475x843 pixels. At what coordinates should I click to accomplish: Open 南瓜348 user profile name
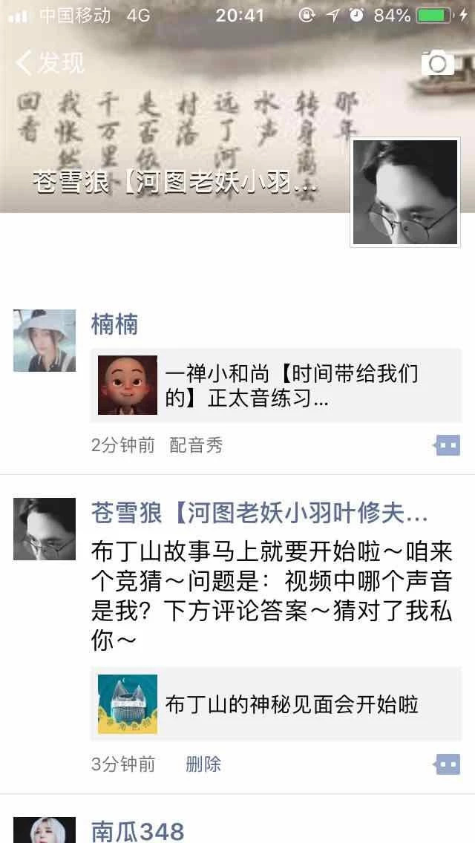(138, 831)
